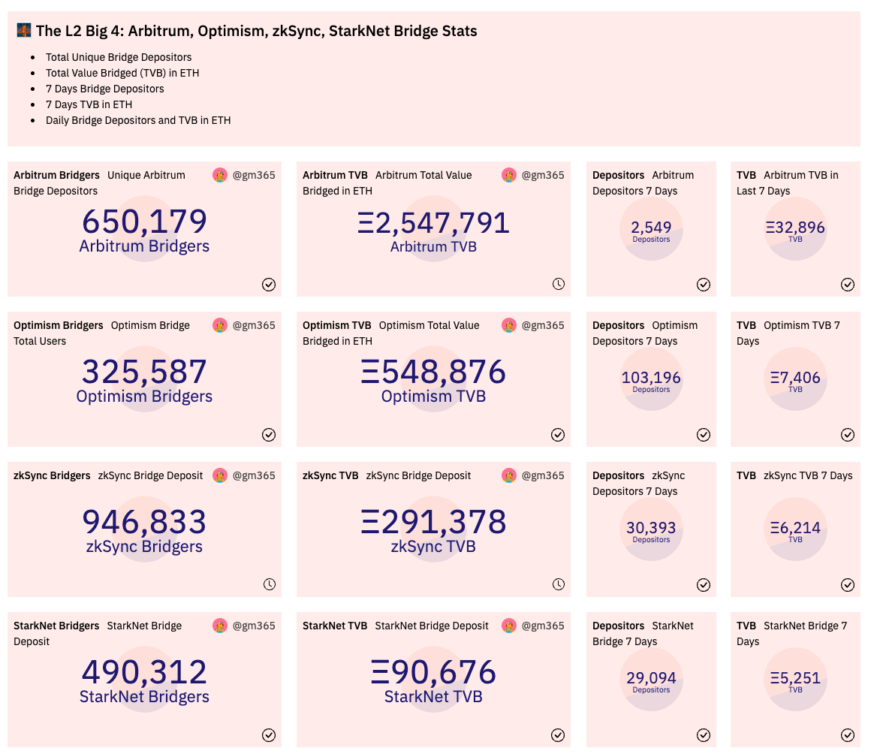
Task: Click gm365 avatar on StarkNet Bridgers card
Action: click(220, 626)
